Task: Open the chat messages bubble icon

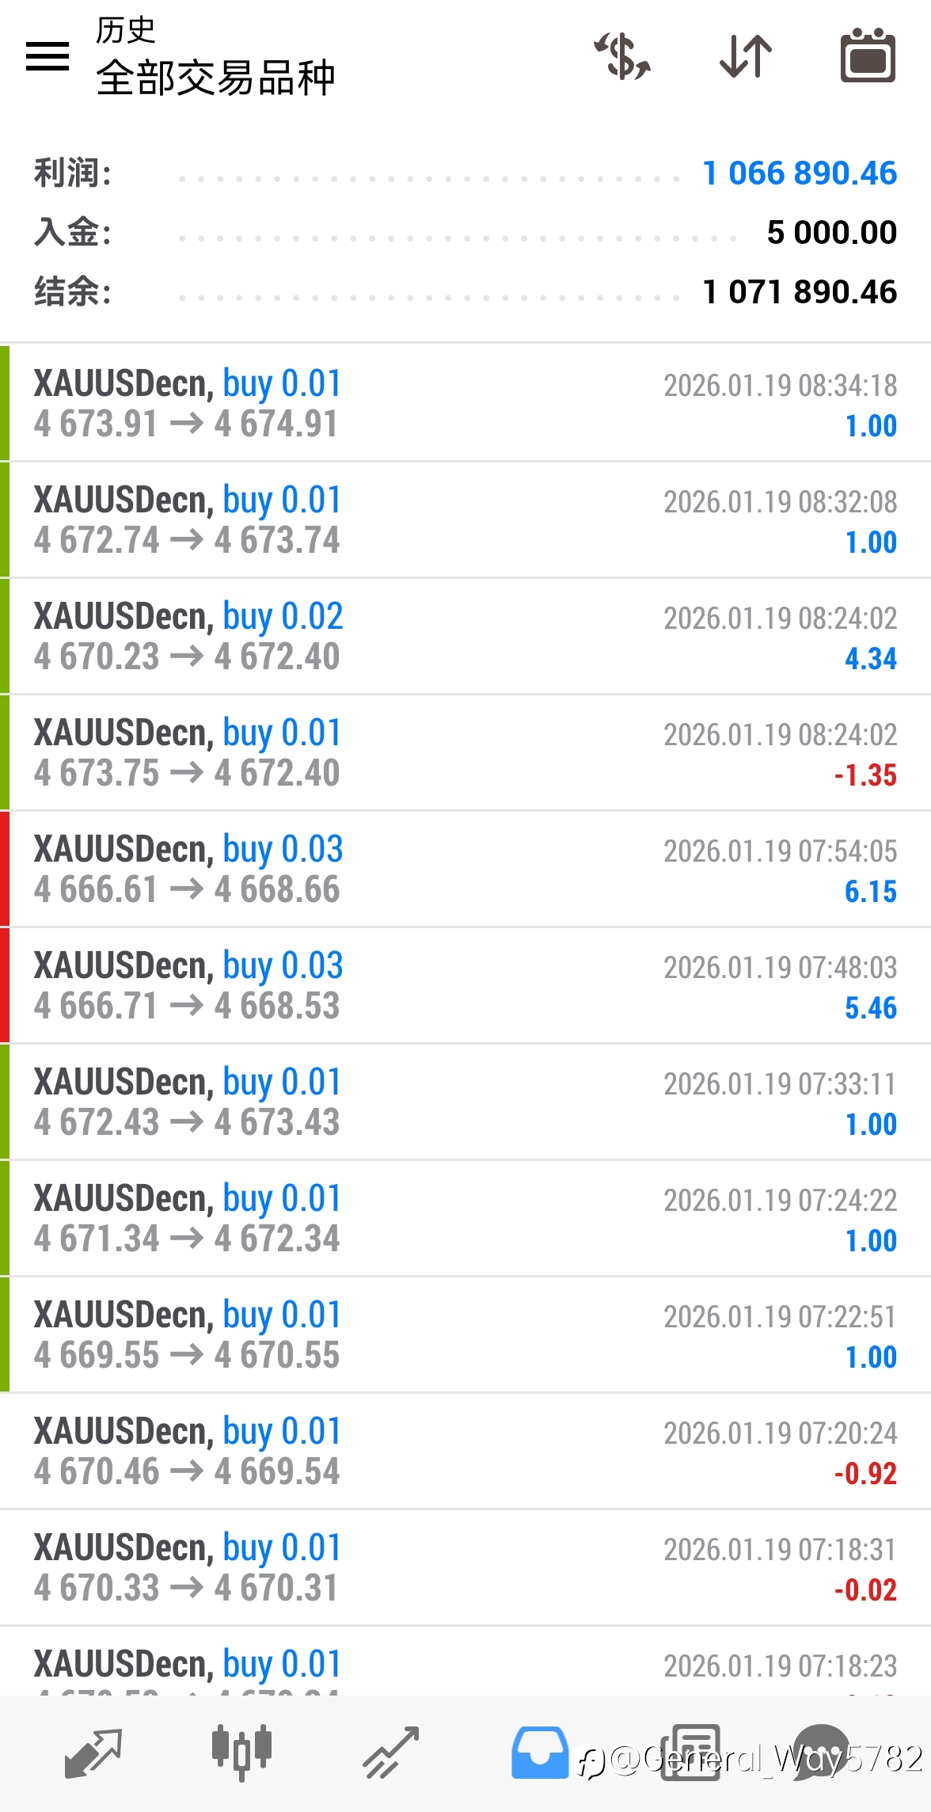Action: point(822,1750)
